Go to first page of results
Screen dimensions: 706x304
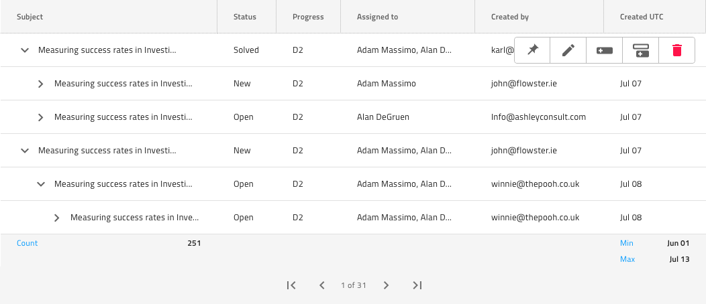pos(291,285)
